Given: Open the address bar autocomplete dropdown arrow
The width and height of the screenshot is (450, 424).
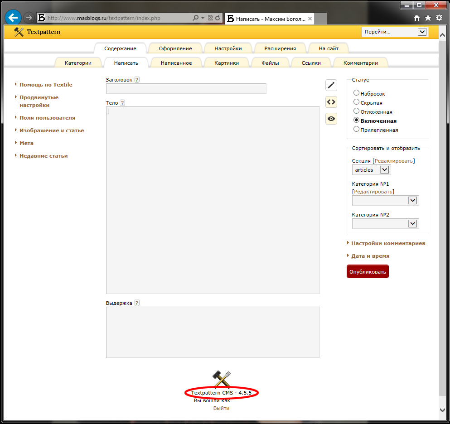Looking at the screenshot, I should [x=203, y=18].
